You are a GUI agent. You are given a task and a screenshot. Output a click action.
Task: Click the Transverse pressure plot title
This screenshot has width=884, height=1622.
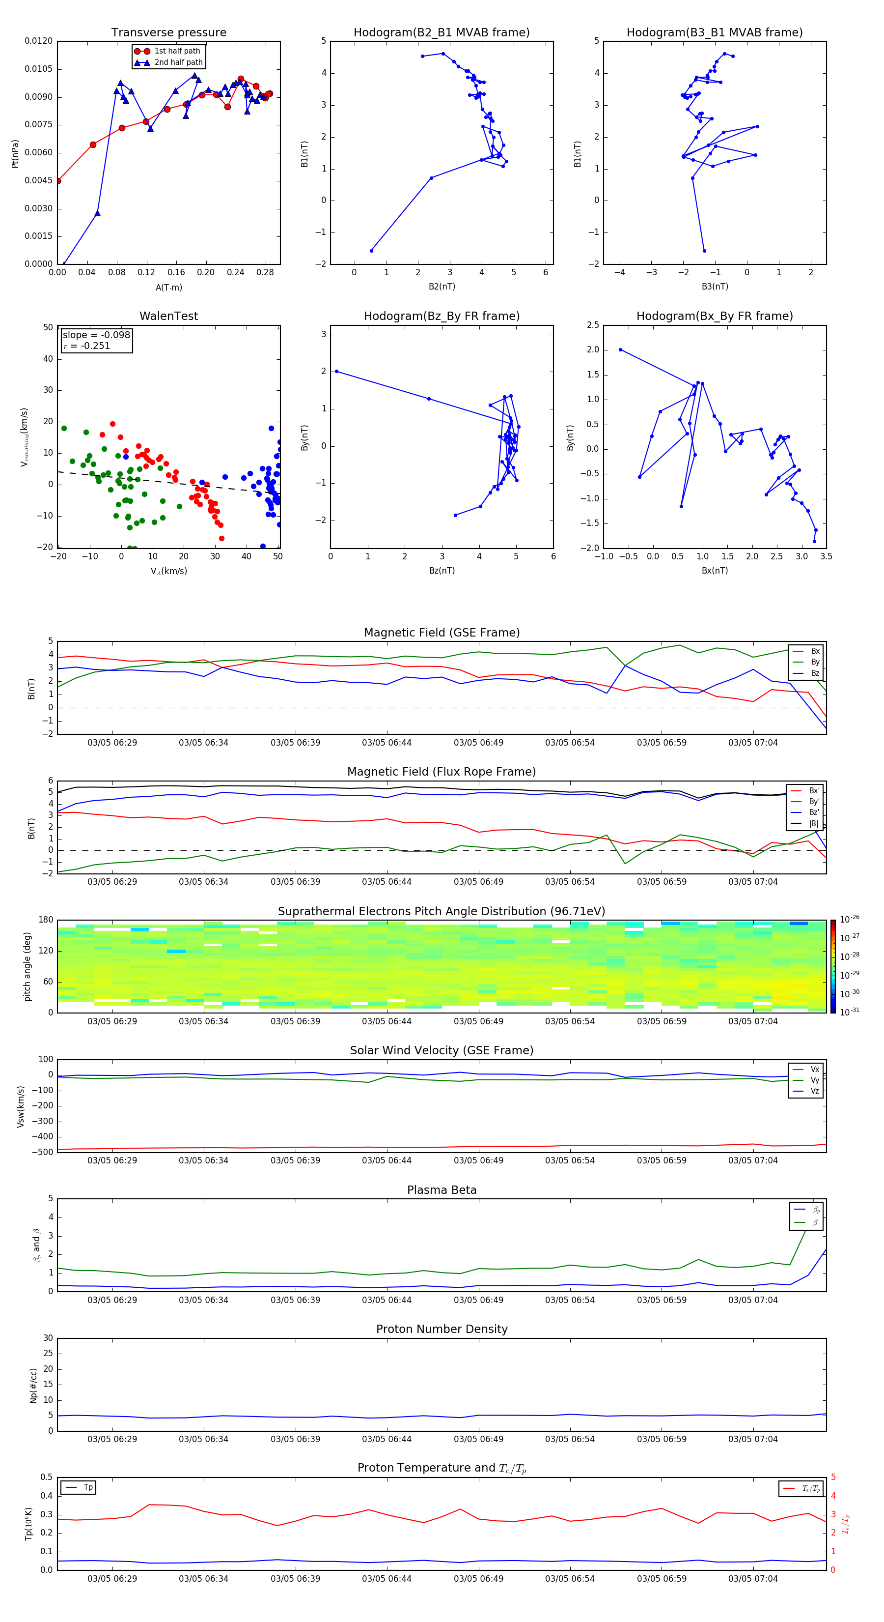(x=168, y=33)
